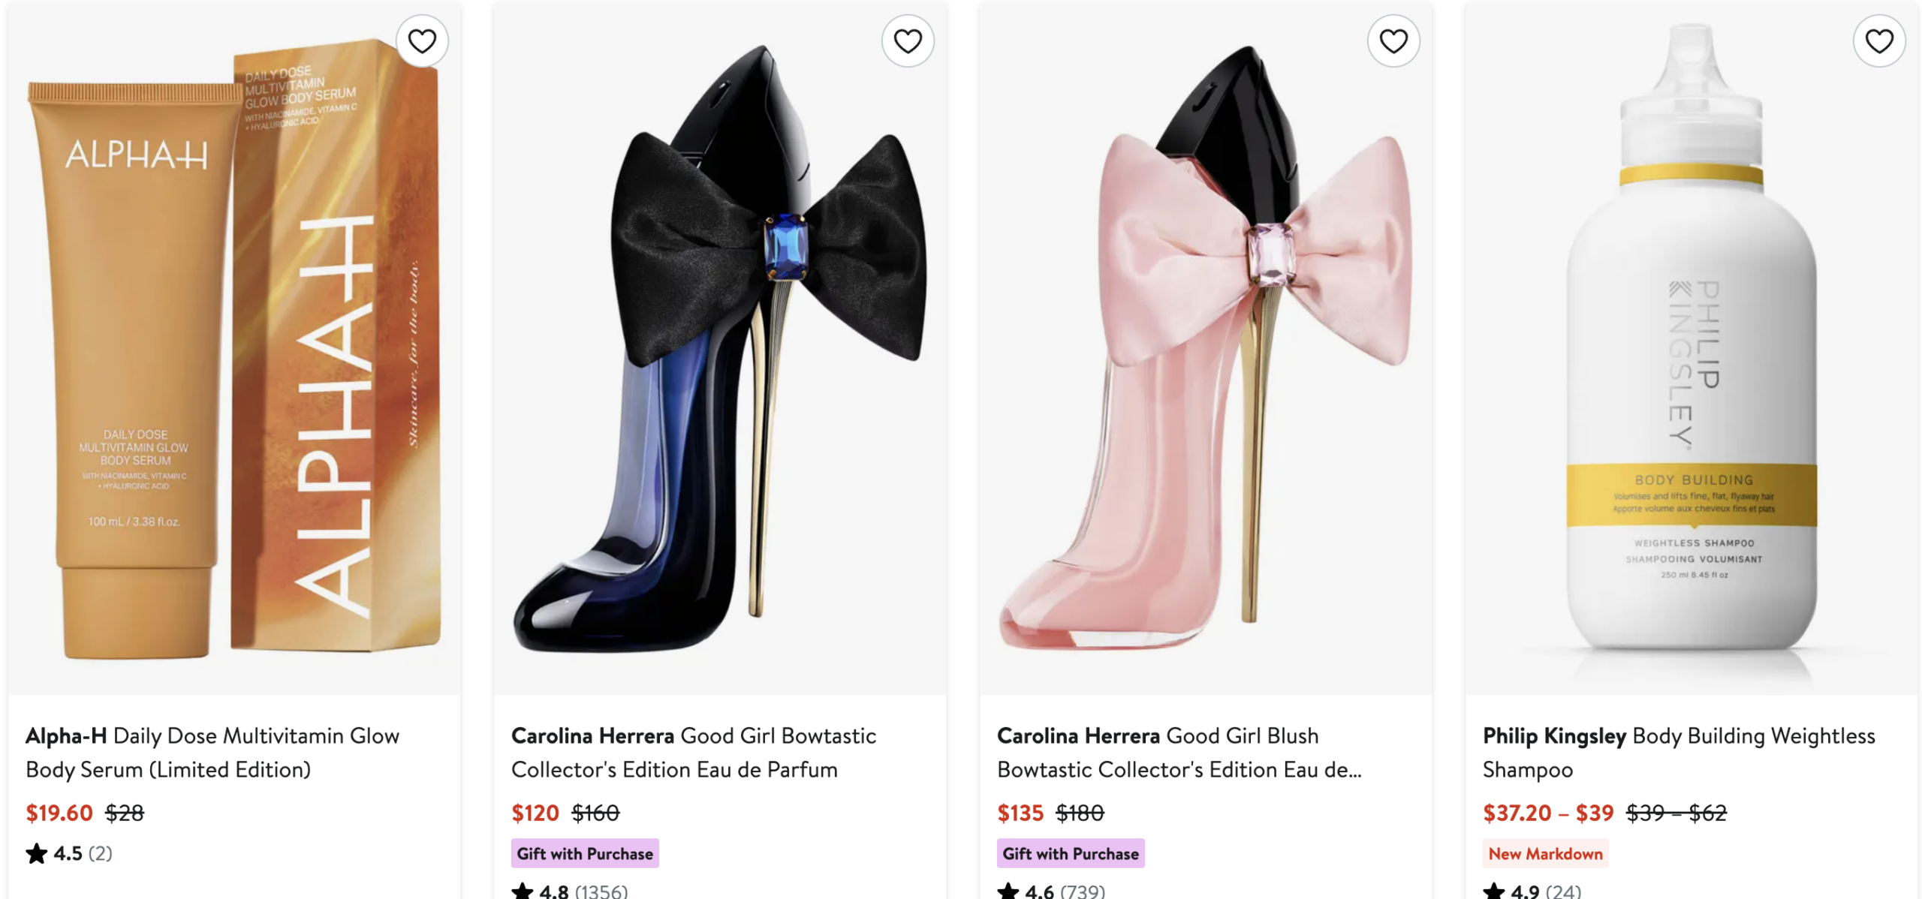Click the $19.60 sale price
The width and height of the screenshot is (1922, 899).
59,813
